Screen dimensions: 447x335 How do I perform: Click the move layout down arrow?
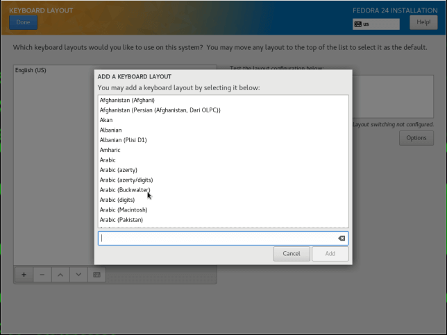[x=78, y=275]
